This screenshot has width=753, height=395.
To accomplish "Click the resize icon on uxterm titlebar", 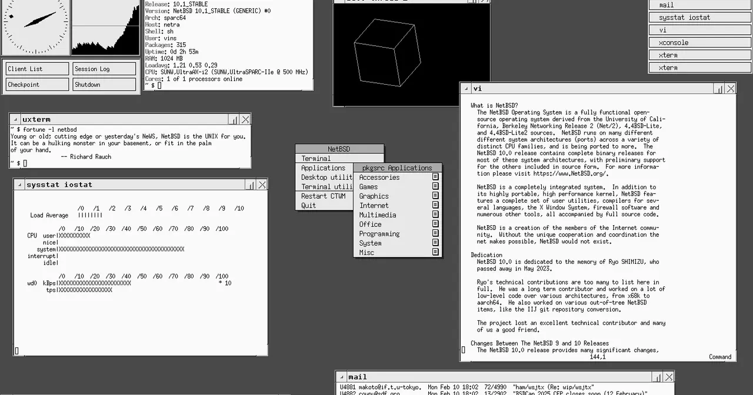I will (x=234, y=119).
